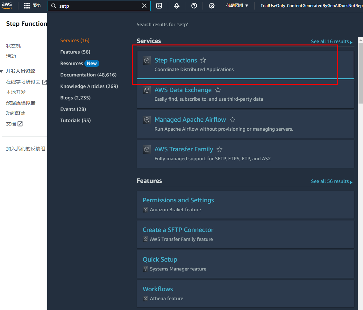Screen dimensions: 363x310
Task: Open the account name menu
Action: [x=311, y=5]
